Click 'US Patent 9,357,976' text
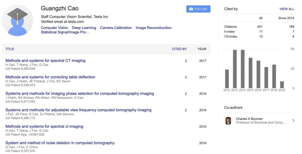Viewport: 302px width, 154px height. (x=20, y=151)
